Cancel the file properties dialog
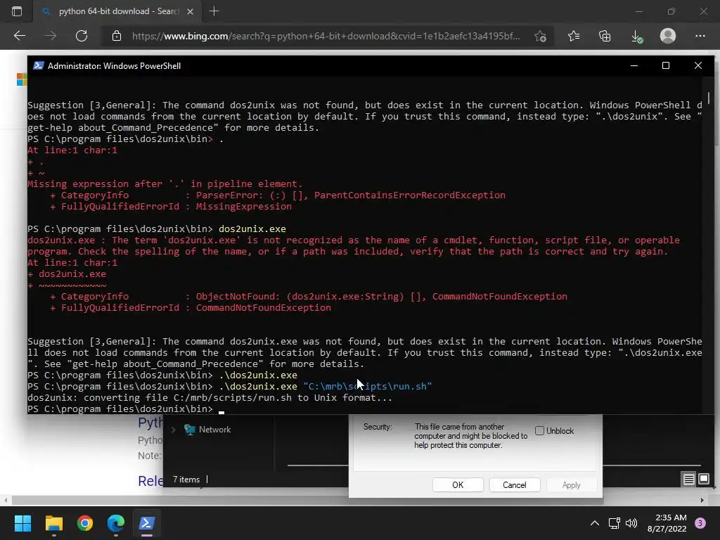Screen dimensions: 720x540 (x=514, y=485)
